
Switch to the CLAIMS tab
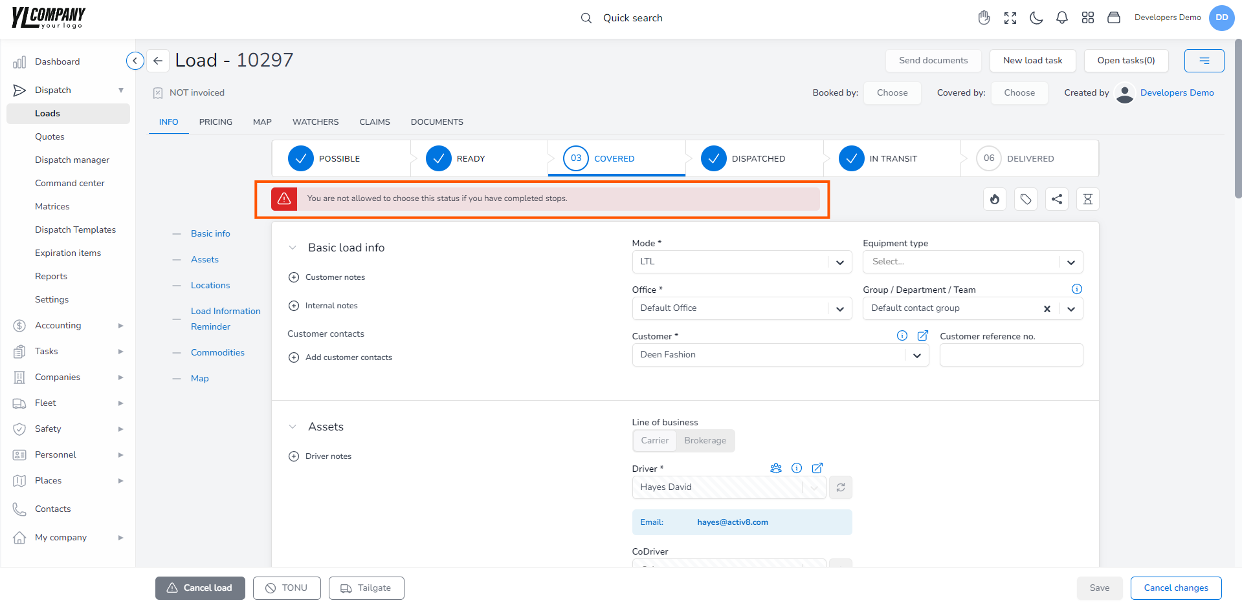(x=375, y=122)
